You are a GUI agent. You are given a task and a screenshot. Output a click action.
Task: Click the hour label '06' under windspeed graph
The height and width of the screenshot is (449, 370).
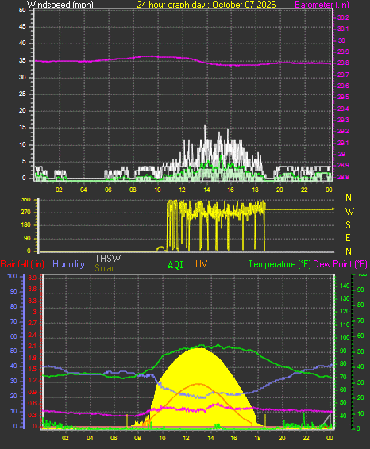[108, 190]
